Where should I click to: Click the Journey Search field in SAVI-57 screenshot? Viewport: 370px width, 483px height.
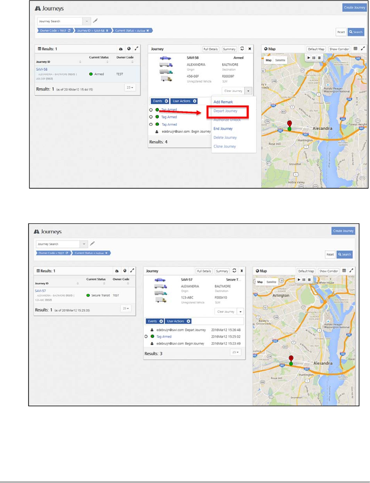58,244
